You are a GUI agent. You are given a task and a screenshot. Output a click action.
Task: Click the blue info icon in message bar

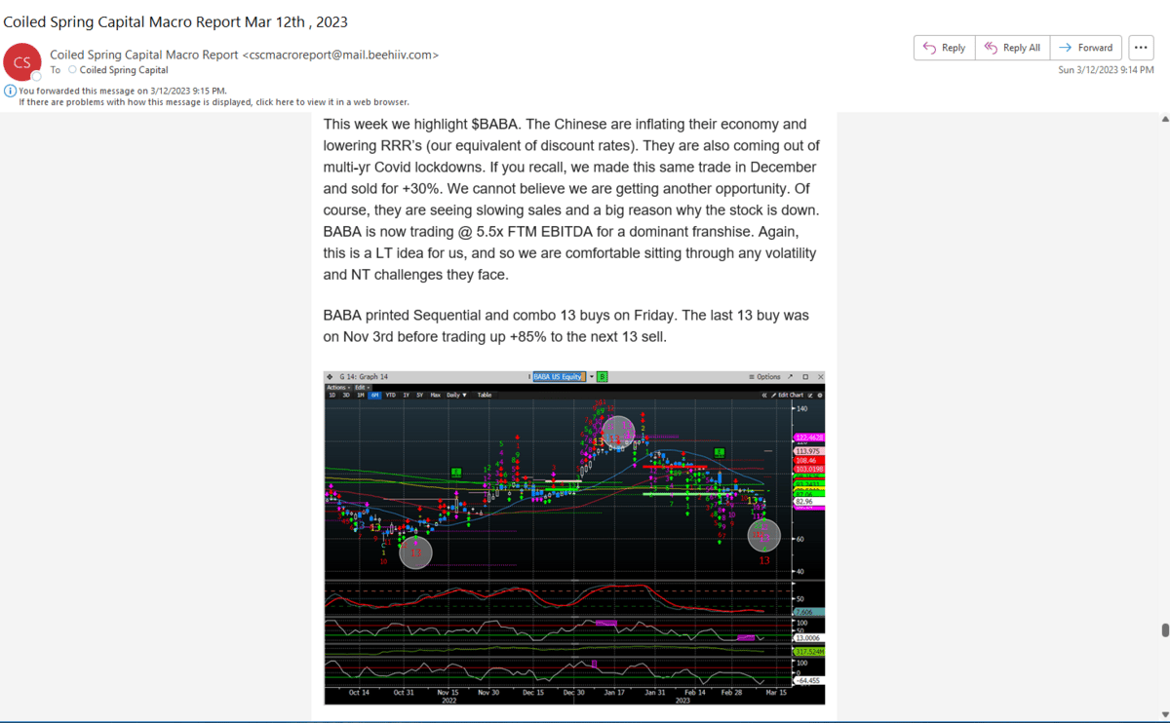click(10, 91)
